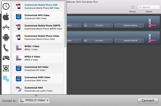Viewport: 161px width, 106px height.
Task: Click the Customized WMV Video clapperboard icon
Action: [19, 79]
